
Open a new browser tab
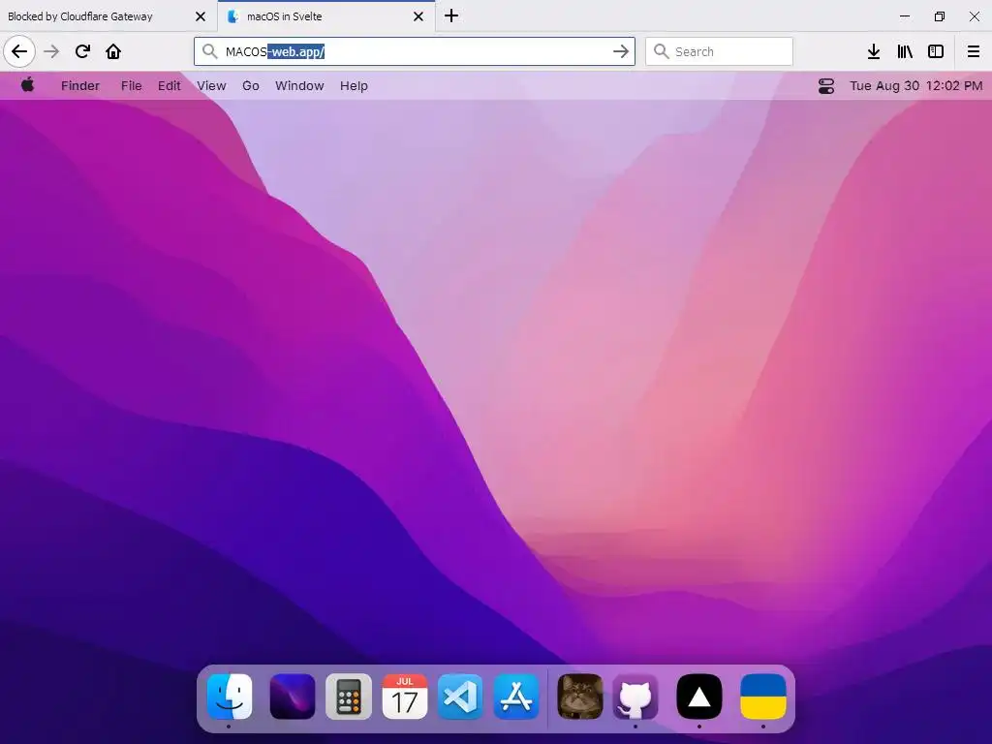click(451, 15)
